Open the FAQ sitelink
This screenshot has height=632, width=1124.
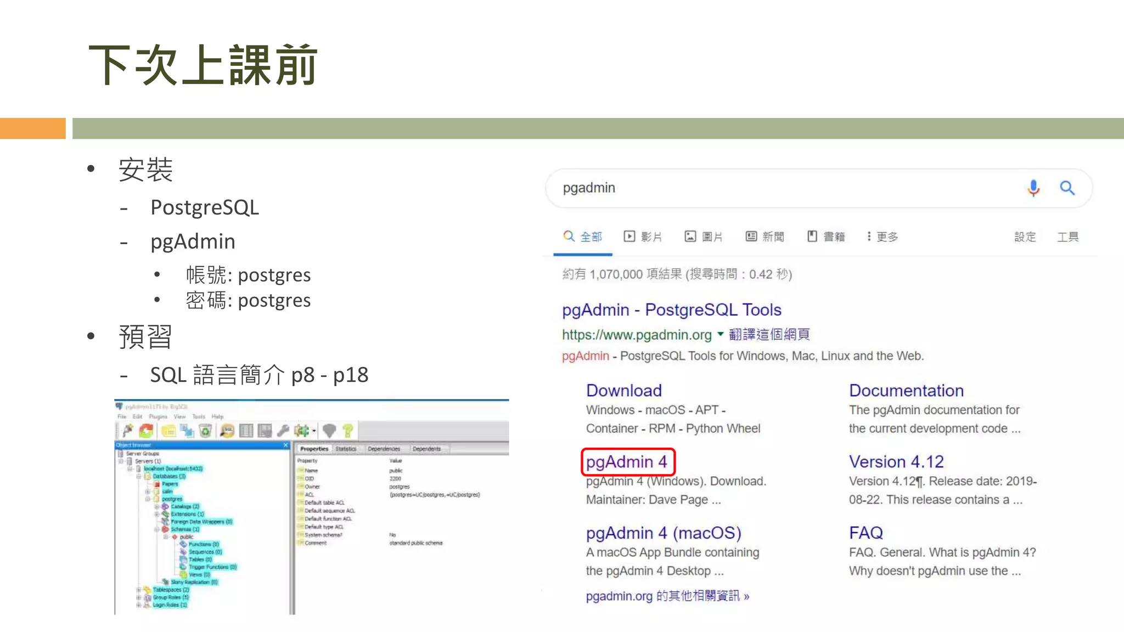pos(866,533)
